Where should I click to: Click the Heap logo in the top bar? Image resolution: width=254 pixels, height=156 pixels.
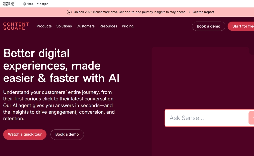tap(28, 4)
